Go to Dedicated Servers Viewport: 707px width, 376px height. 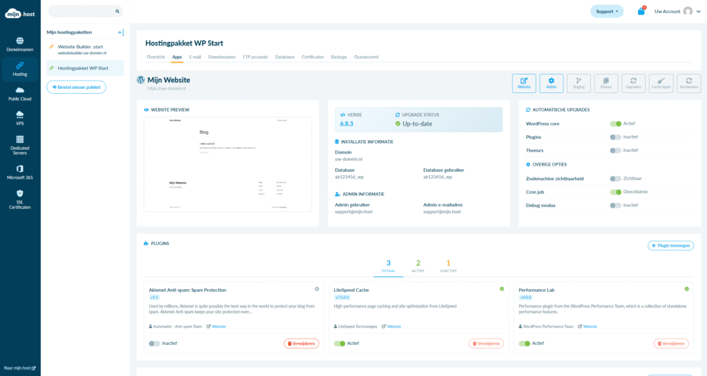(x=19, y=146)
